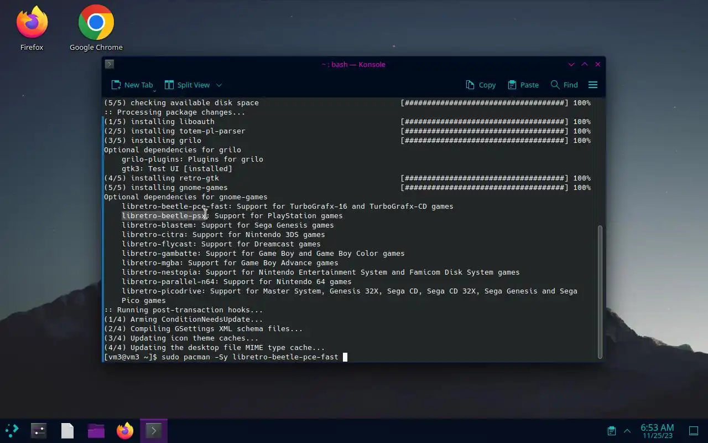Open System Settings from taskbar
Screen dimensions: 708x443
39,430
